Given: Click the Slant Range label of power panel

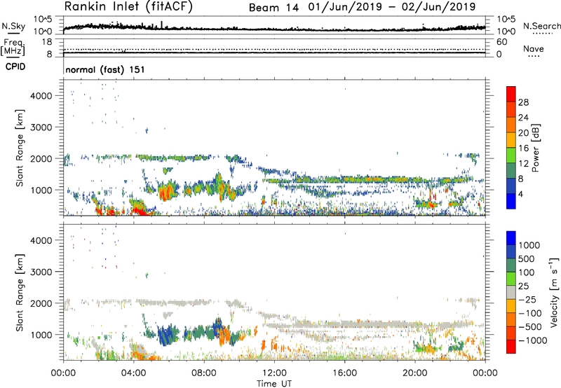Looking at the screenshot, I should pos(20,148).
